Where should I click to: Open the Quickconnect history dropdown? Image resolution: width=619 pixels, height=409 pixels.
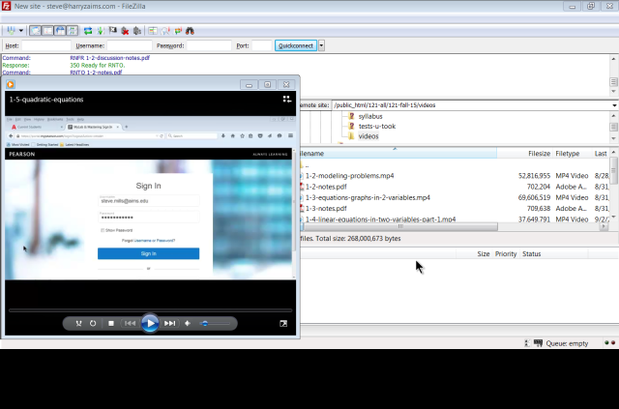click(x=322, y=45)
